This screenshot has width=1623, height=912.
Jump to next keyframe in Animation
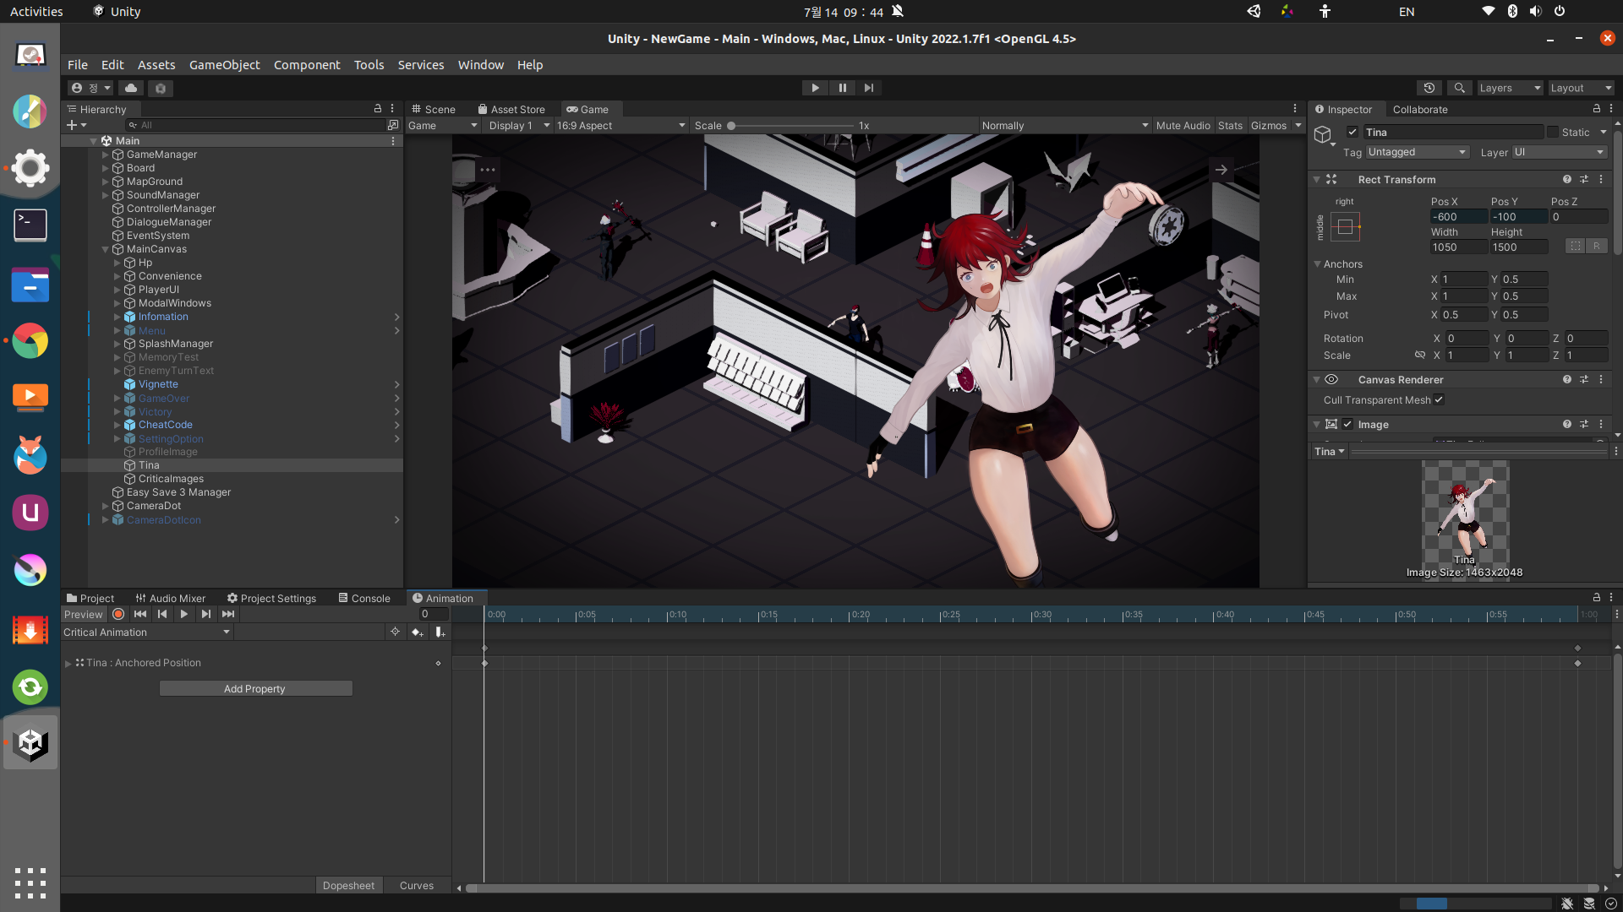[206, 614]
